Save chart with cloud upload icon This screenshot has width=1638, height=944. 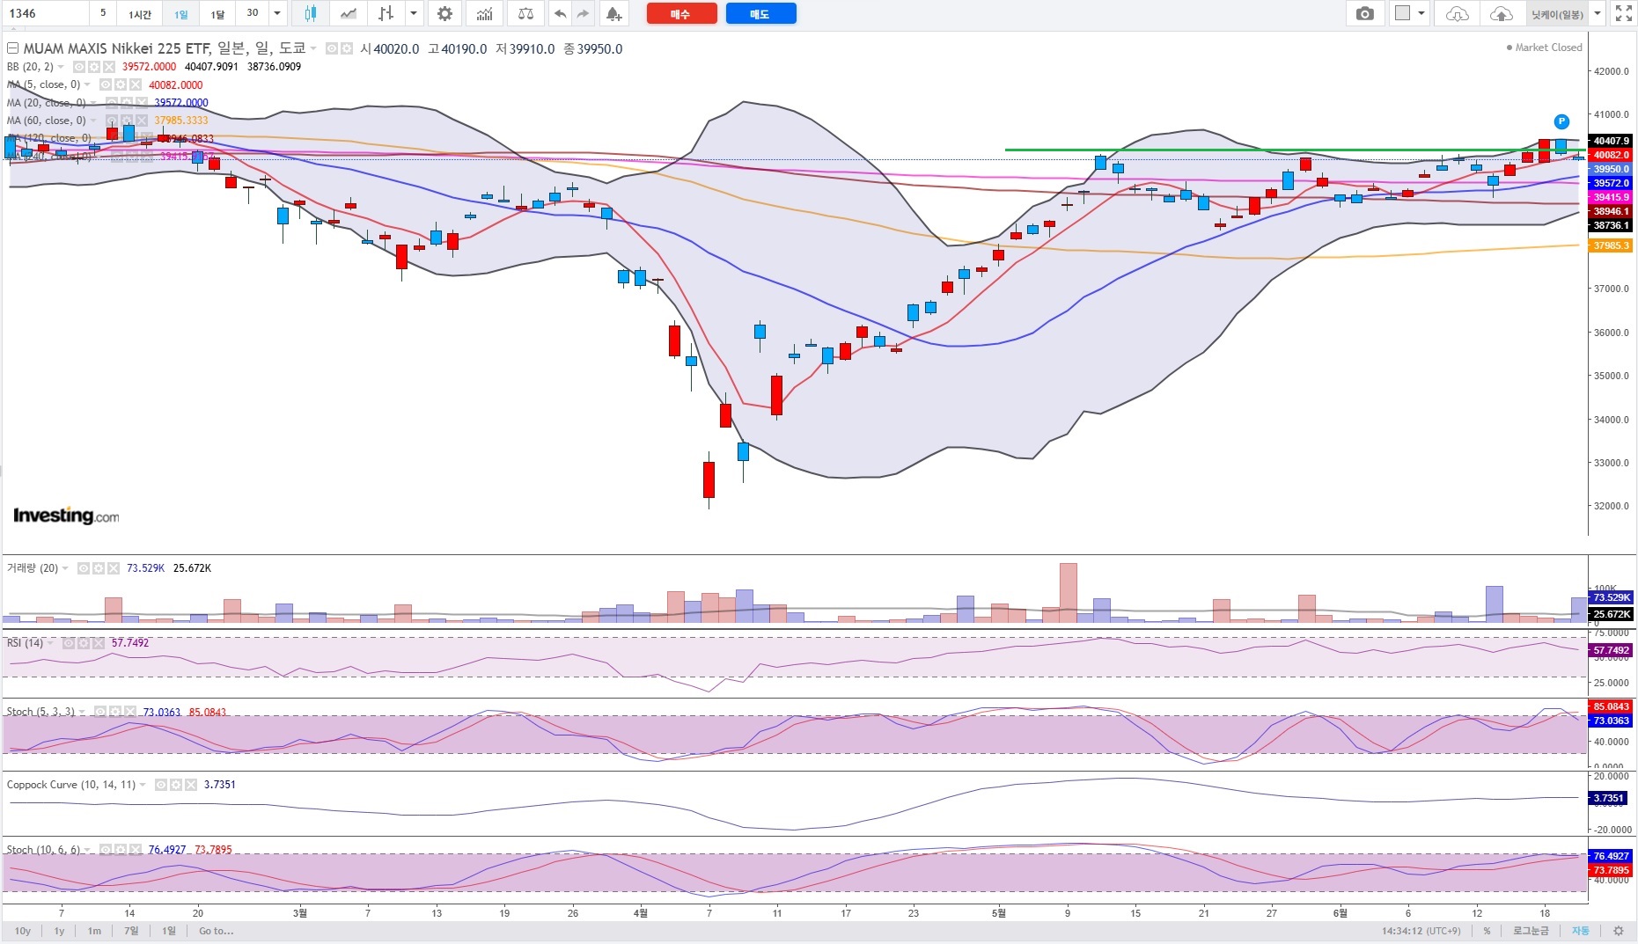[1502, 13]
